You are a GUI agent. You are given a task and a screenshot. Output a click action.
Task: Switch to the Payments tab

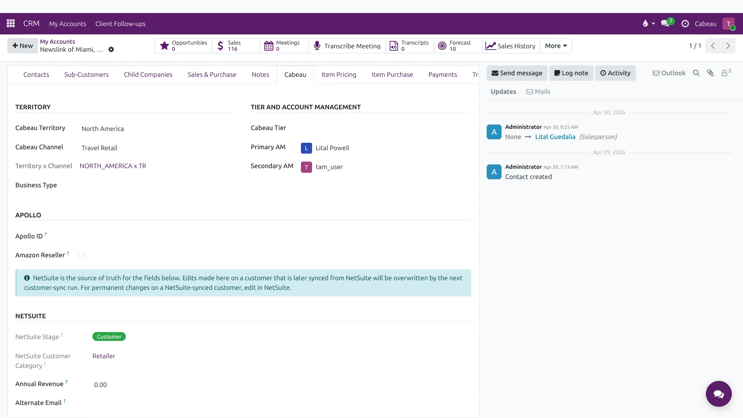click(443, 75)
